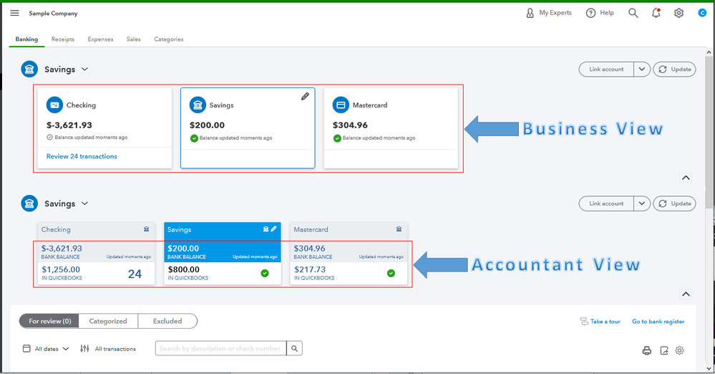Click green check on Mastercard accountant tile
The image size is (715, 374).
(x=391, y=273)
